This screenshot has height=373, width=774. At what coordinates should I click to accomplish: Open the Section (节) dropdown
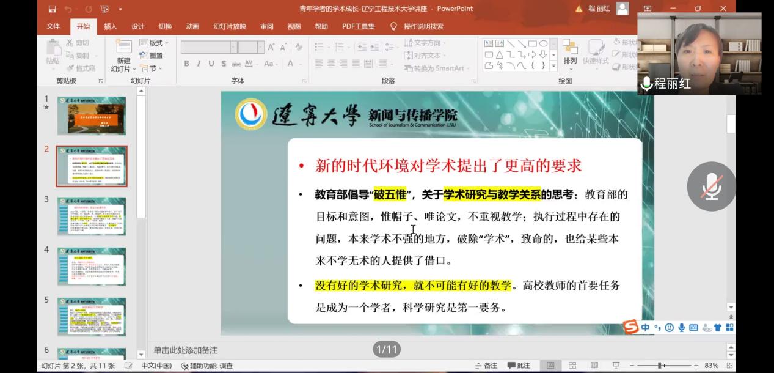(152, 68)
